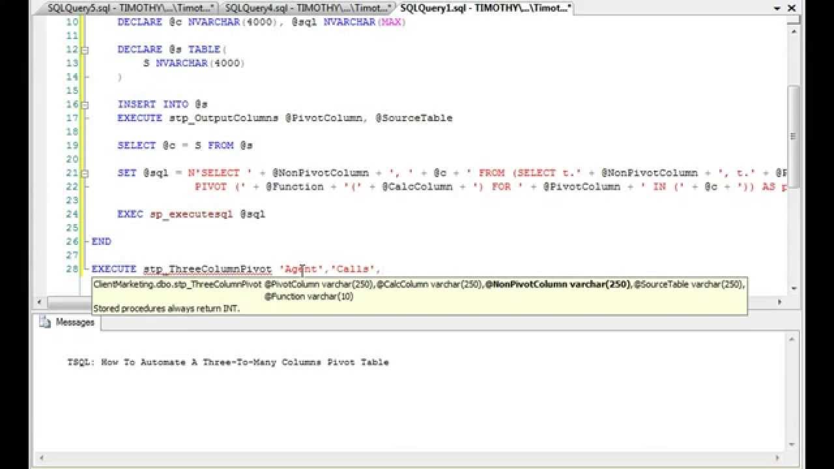Click the editor horizontal scrollbar left arrow
Image resolution: width=834 pixels, height=469 pixels.
pyautogui.click(x=38, y=302)
